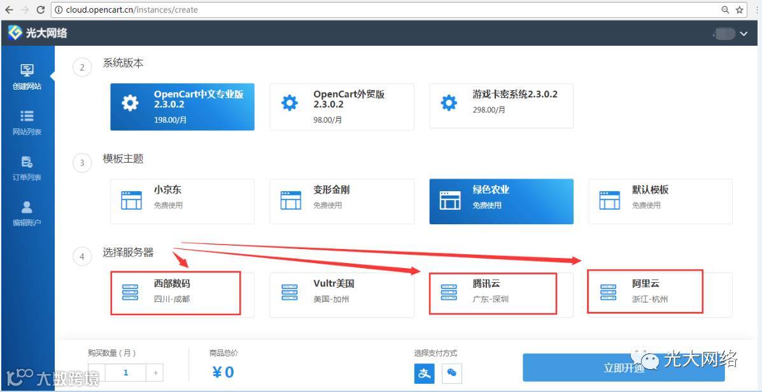Open zoom magnifier icon in address bar
Image resolution: width=762 pixels, height=392 pixels.
(x=724, y=10)
